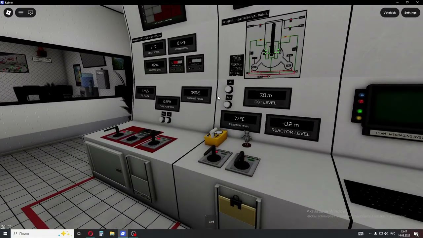423x238 pixels.
Task: Click the Residual Heat Removal schematic diagram
Action: [276, 45]
